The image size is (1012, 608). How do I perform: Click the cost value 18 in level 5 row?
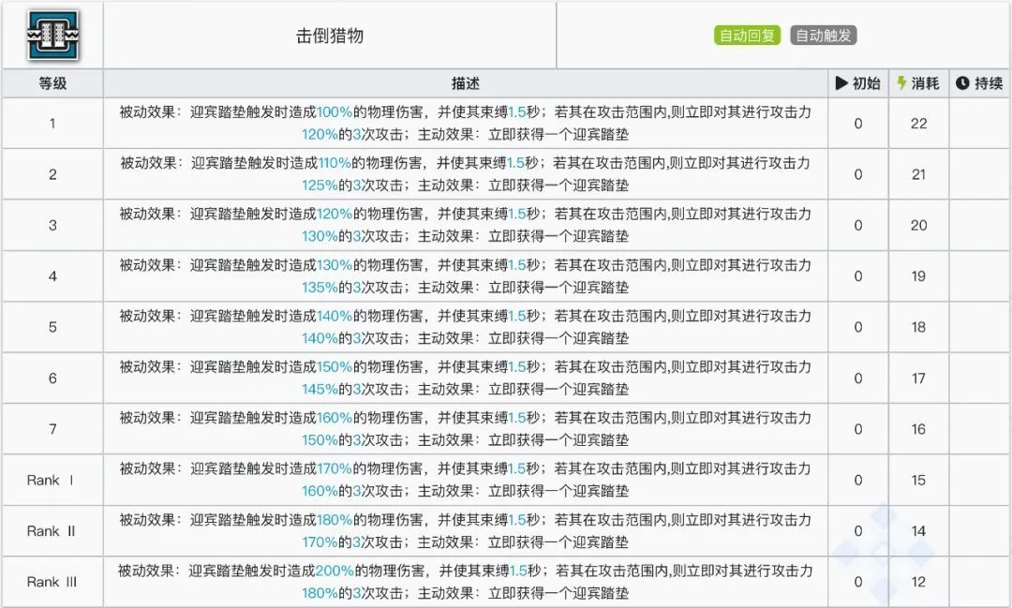tap(918, 327)
